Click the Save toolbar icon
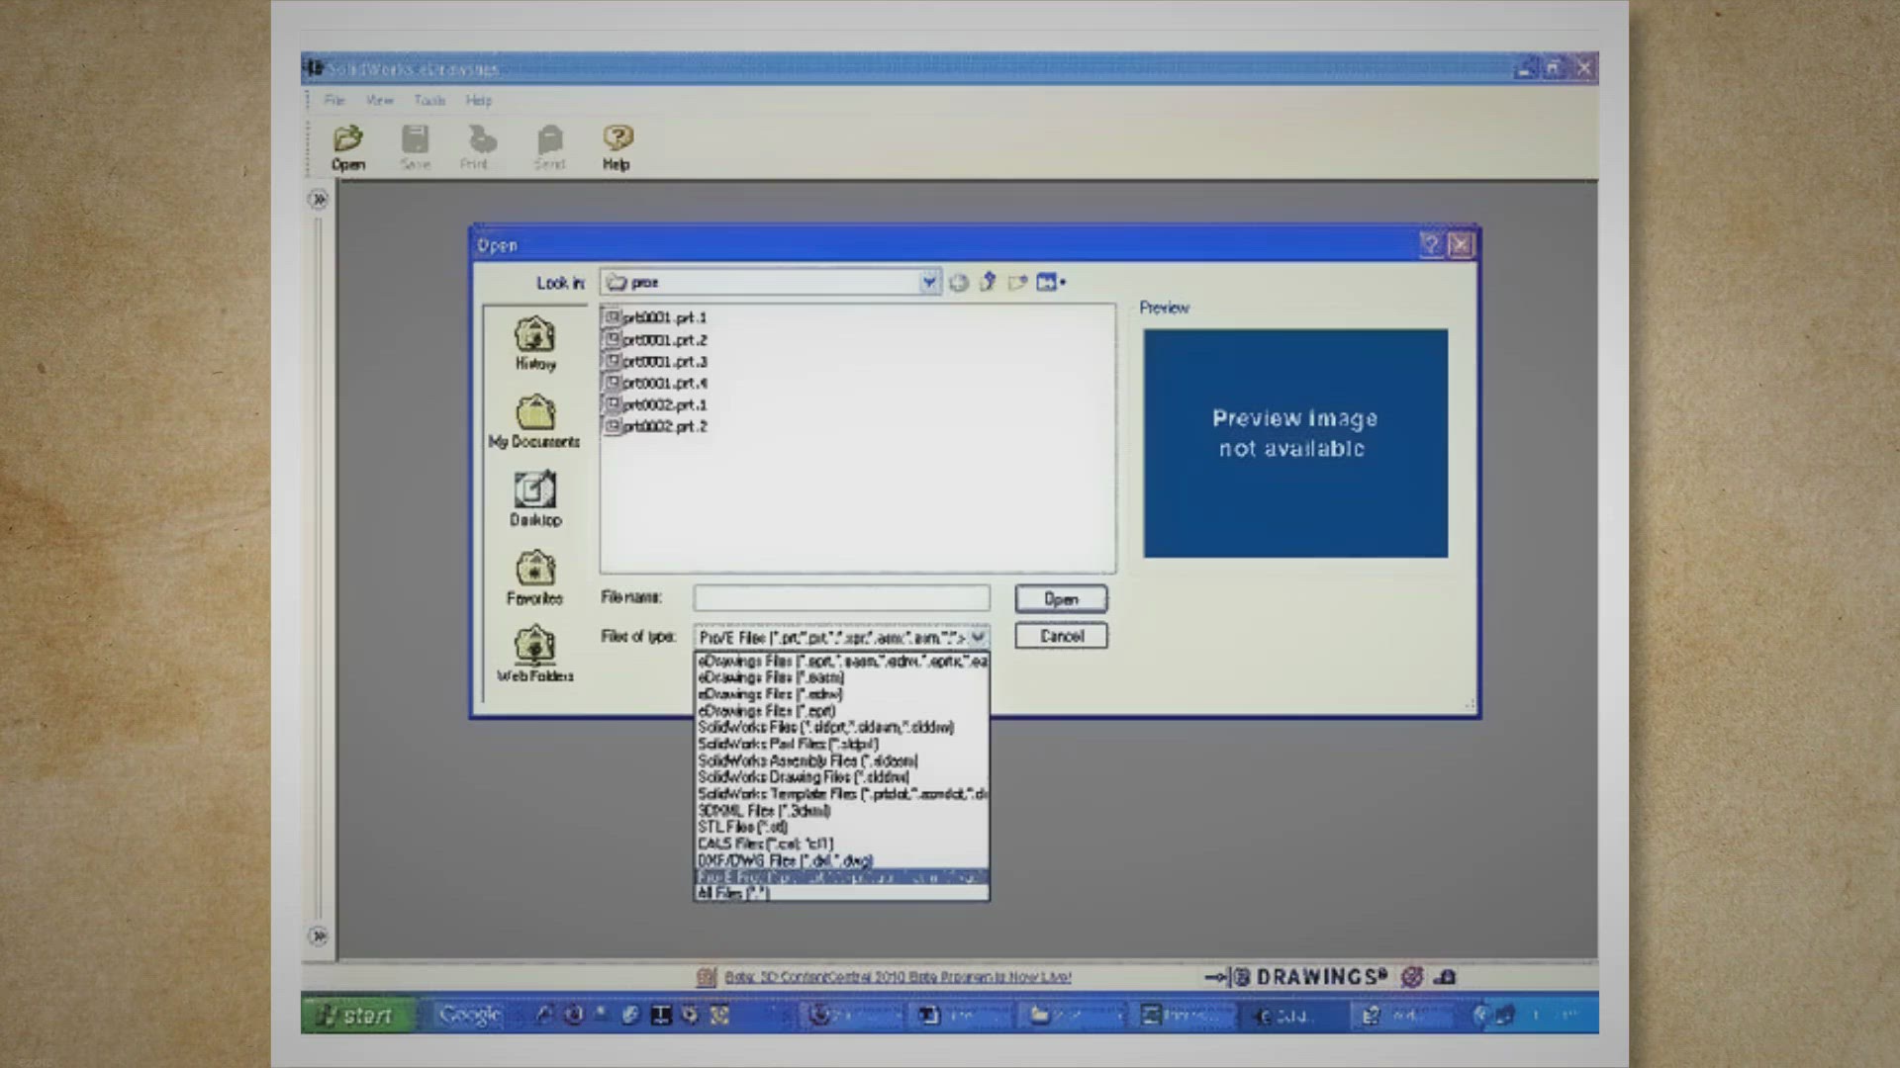This screenshot has height=1068, width=1900. [x=416, y=148]
